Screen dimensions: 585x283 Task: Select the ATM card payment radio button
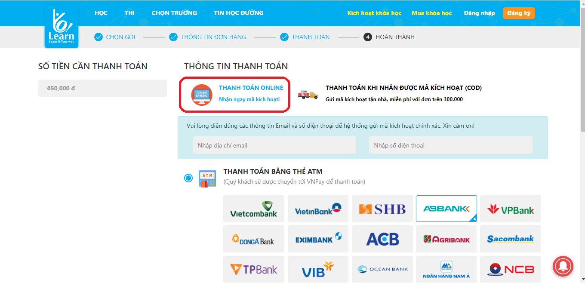click(188, 178)
